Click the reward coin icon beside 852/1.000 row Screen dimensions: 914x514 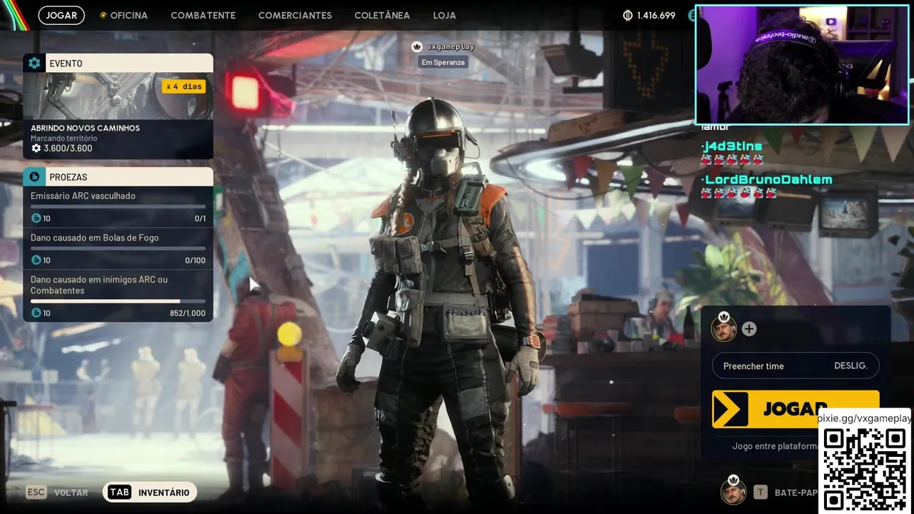pyautogui.click(x=36, y=313)
